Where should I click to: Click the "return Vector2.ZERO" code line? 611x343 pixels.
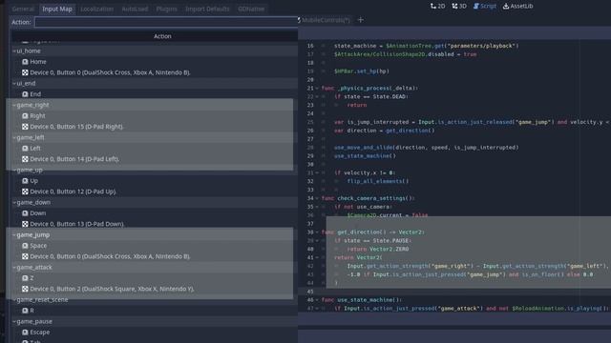378,250
